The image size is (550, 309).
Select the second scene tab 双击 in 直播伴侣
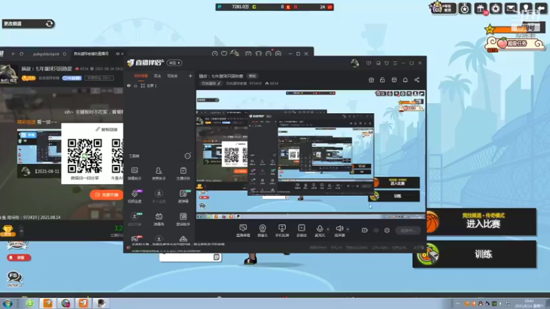pos(157,76)
